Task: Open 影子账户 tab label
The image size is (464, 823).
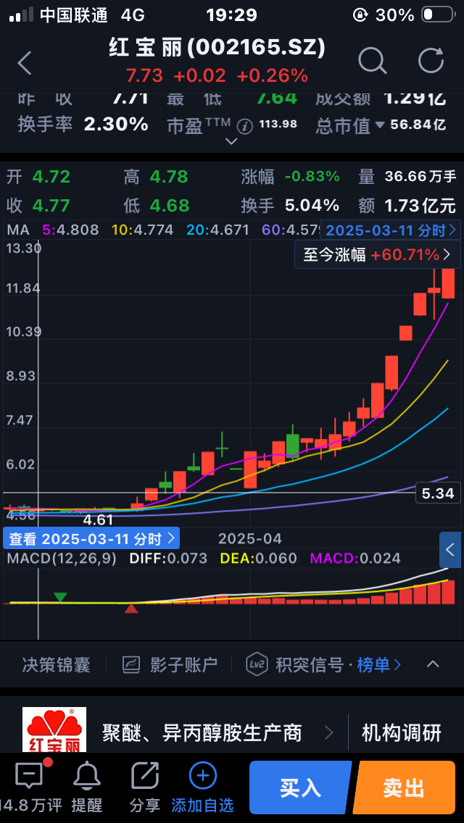Action: point(183,665)
